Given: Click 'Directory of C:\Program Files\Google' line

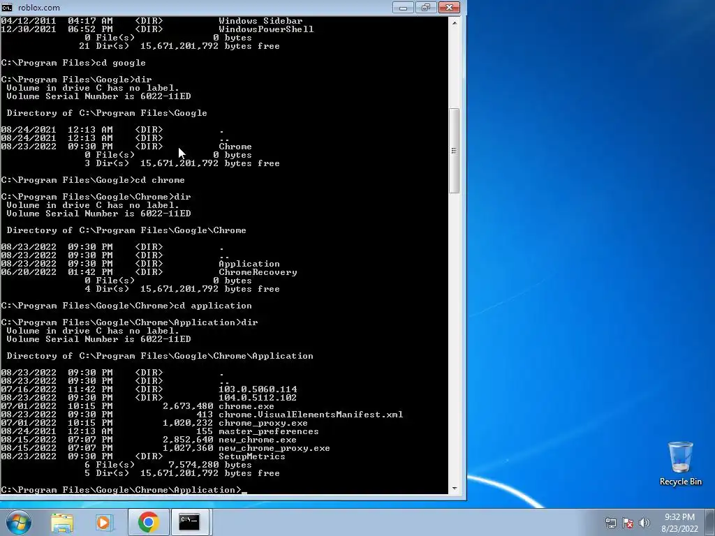Looking at the screenshot, I should (x=107, y=113).
